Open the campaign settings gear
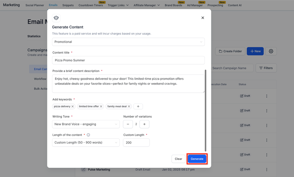The image size is (294, 177). [x=271, y=51]
